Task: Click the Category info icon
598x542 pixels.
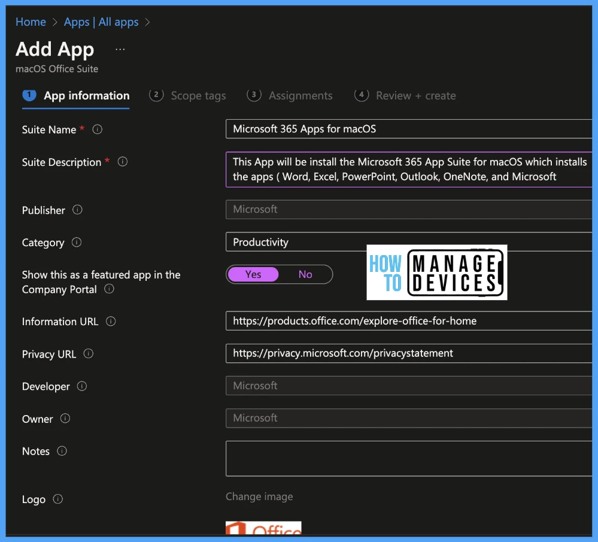Action: point(77,243)
